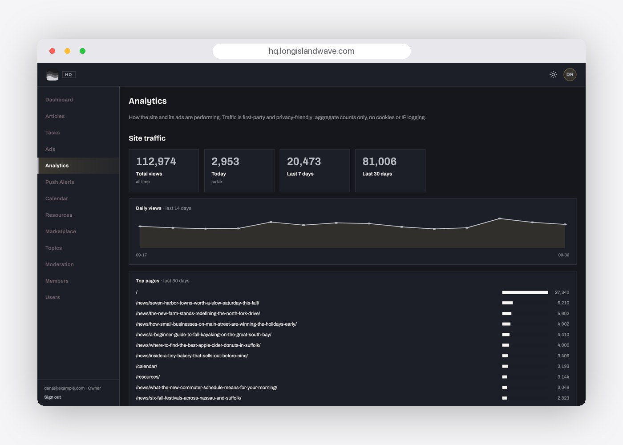Click the beginner-guide fall-kayaking path
Screen dimensions: 623x445
204,335
